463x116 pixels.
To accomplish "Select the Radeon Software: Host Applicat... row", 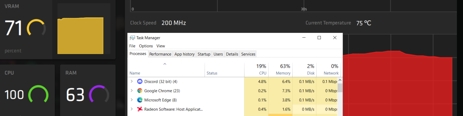I will click(x=233, y=109).
